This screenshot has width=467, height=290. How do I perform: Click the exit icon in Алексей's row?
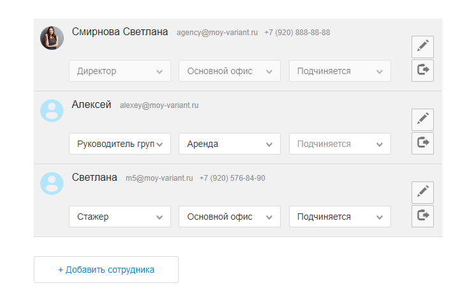coord(422,143)
